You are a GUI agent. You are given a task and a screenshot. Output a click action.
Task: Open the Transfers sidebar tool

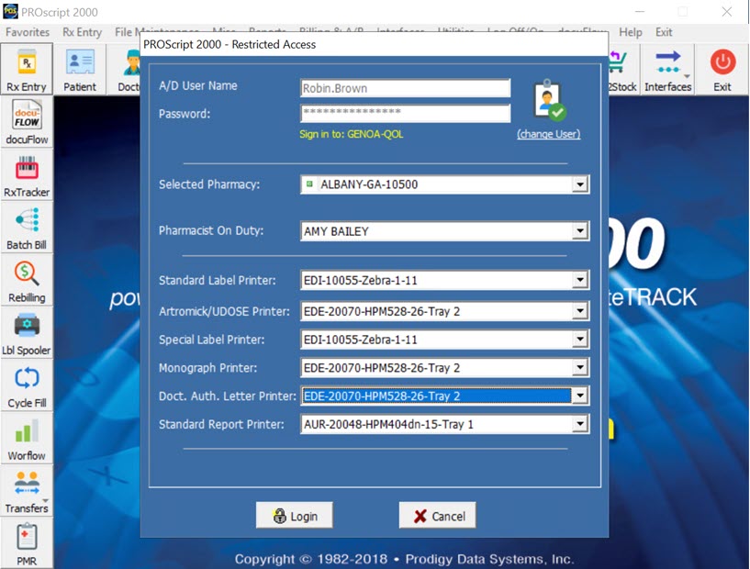27,491
